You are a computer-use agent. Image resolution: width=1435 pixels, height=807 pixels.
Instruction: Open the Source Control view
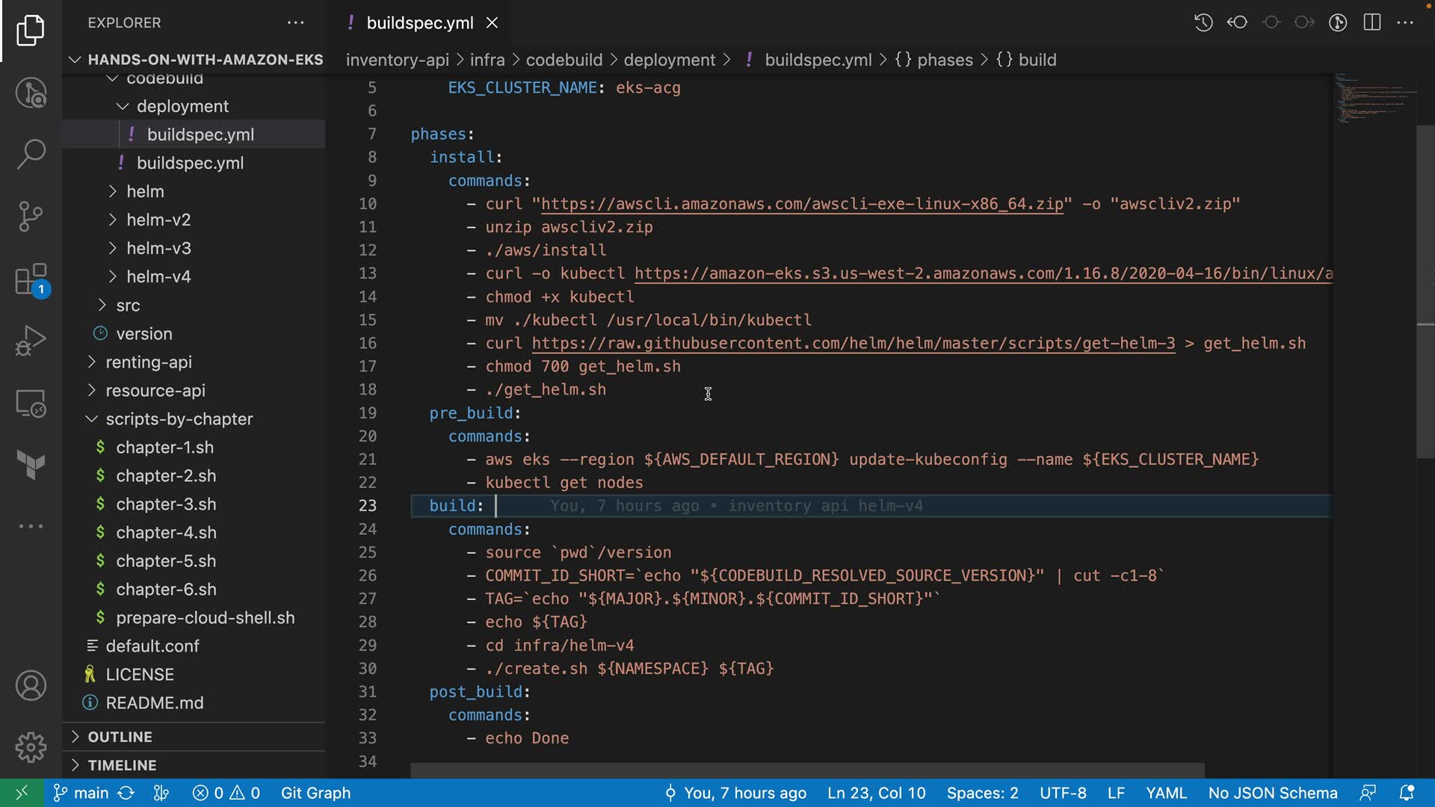click(x=31, y=217)
